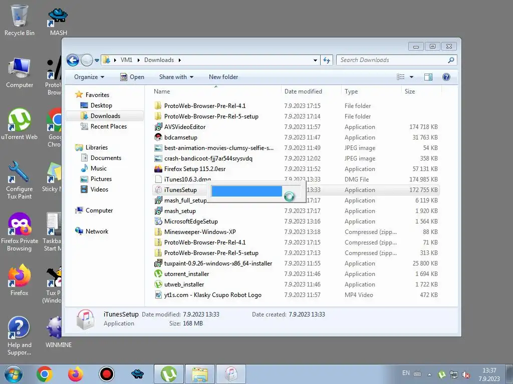Viewport: 513px width, 384px height.
Task: Click the muted volume tray icon
Action: click(x=466, y=374)
